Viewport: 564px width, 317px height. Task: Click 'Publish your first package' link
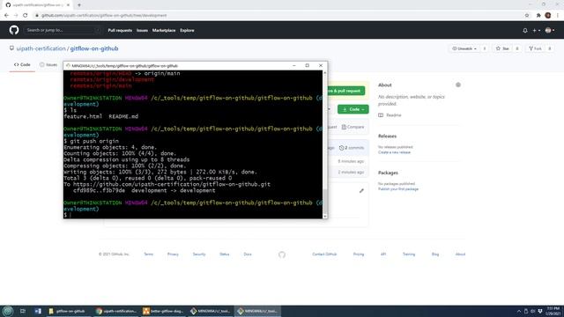coord(398,189)
